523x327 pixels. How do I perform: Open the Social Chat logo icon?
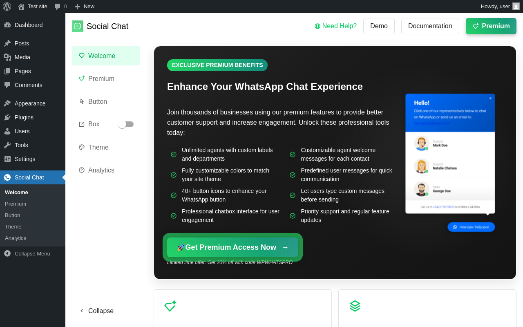coord(78,26)
